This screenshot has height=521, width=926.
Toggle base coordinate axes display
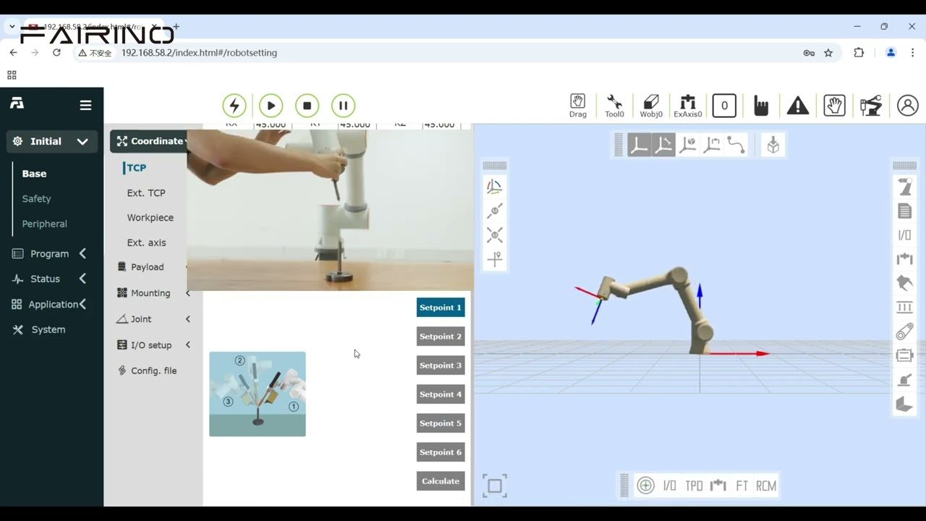(x=639, y=145)
